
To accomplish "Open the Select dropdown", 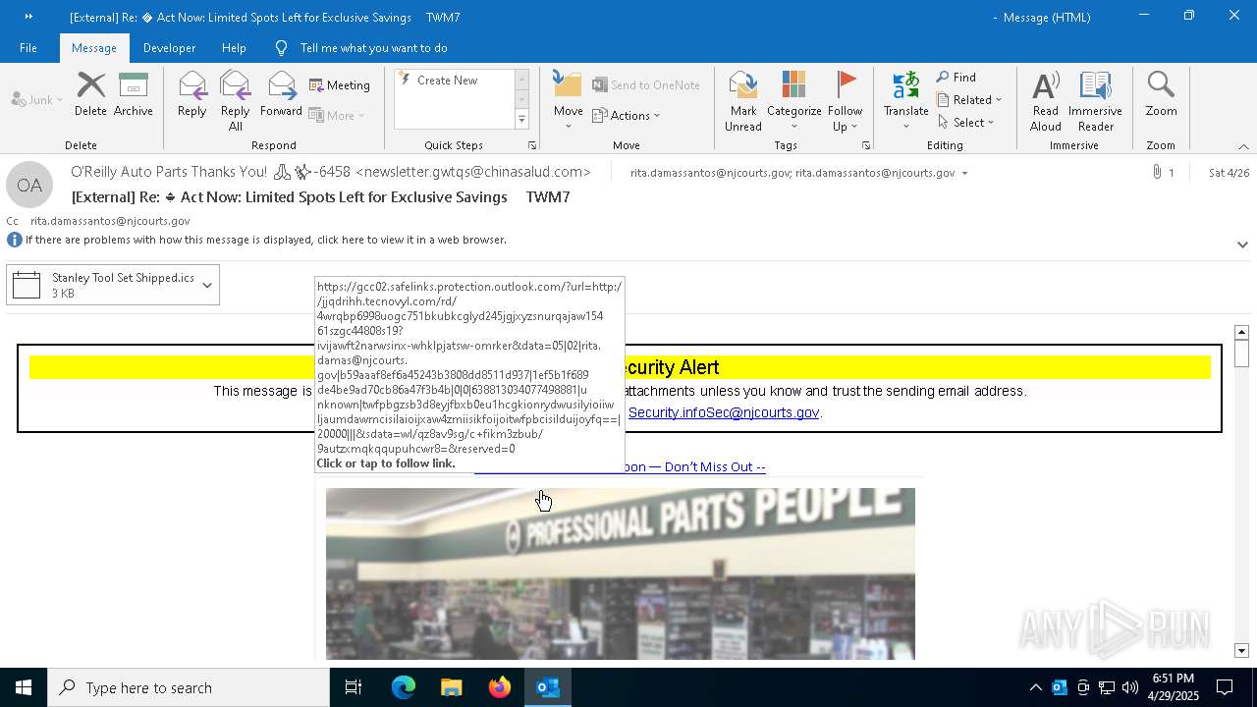I will 966,123.
